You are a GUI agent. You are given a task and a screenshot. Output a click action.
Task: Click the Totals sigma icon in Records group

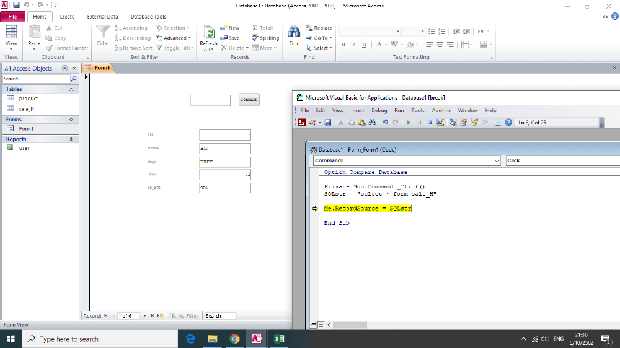point(263,28)
